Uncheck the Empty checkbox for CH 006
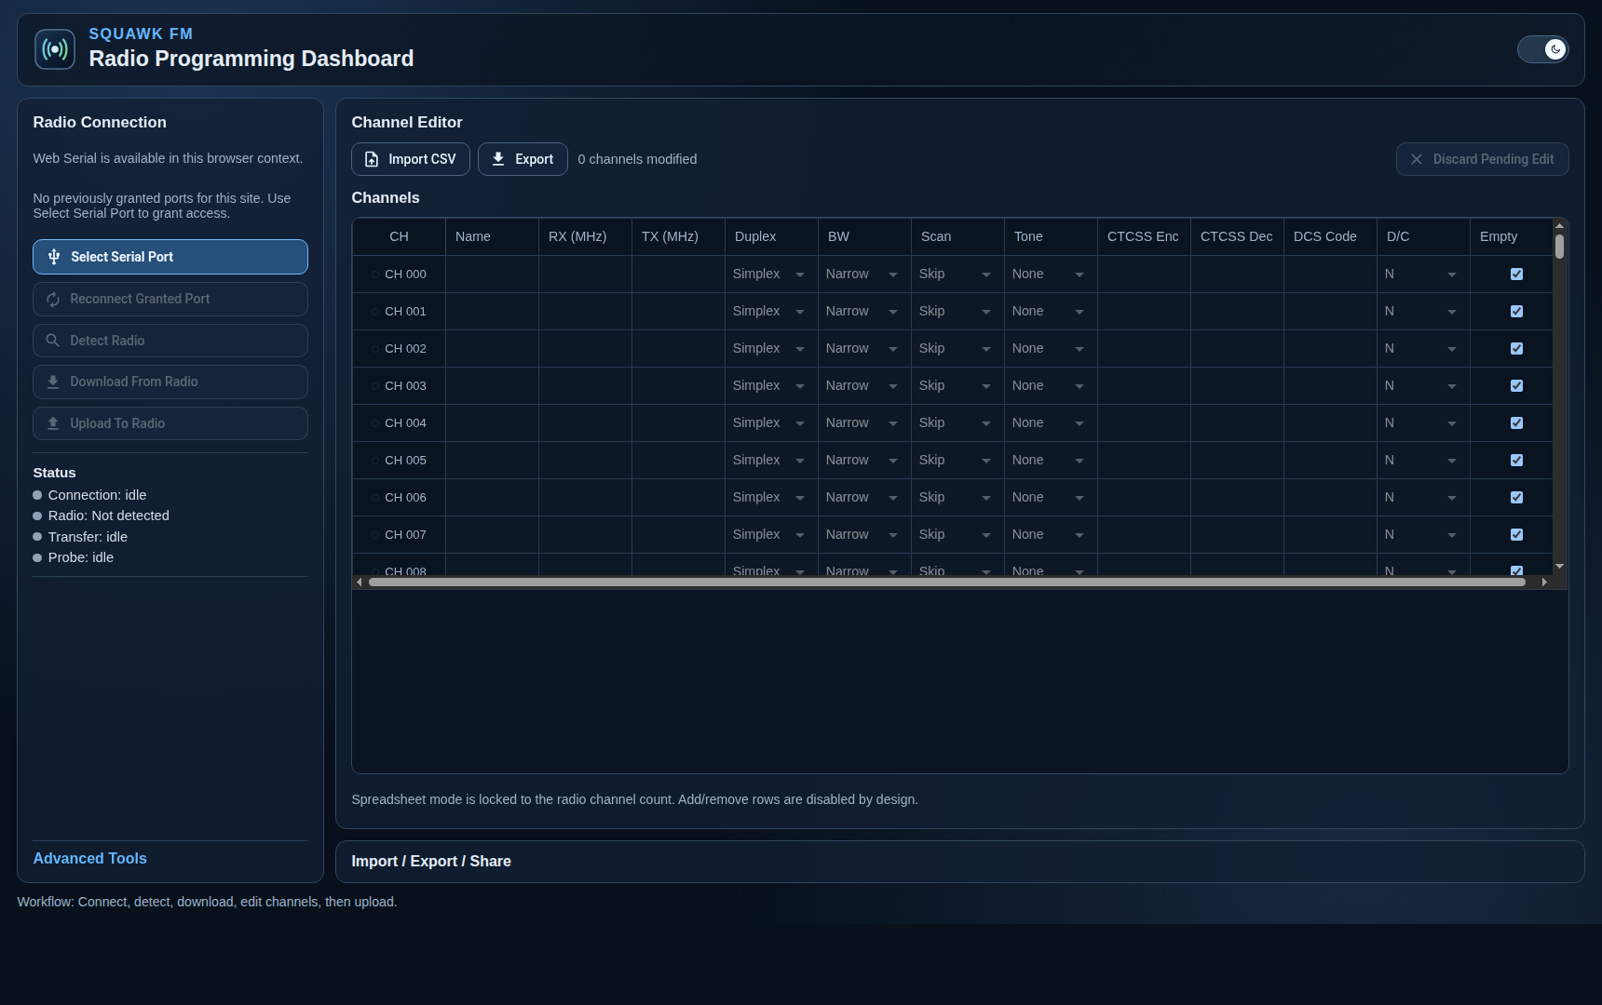The image size is (1602, 1005). [1516, 498]
